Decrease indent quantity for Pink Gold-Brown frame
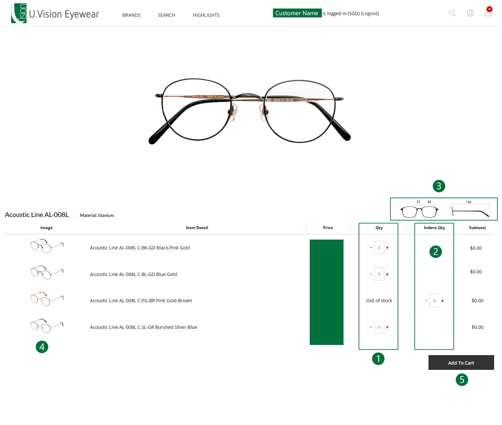This screenshot has height=425, width=502. (x=426, y=301)
